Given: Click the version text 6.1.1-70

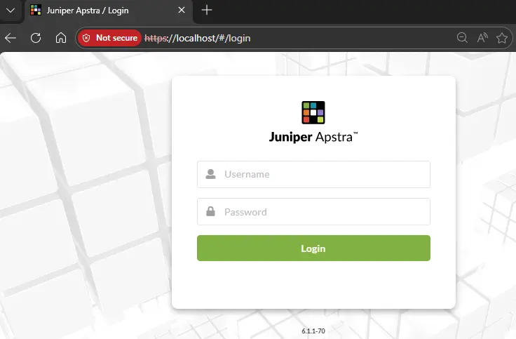Looking at the screenshot, I should click(x=313, y=331).
